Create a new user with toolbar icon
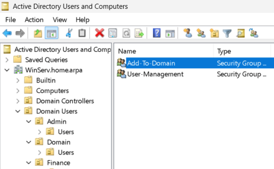This screenshot has width=274, height=169. click(187, 34)
